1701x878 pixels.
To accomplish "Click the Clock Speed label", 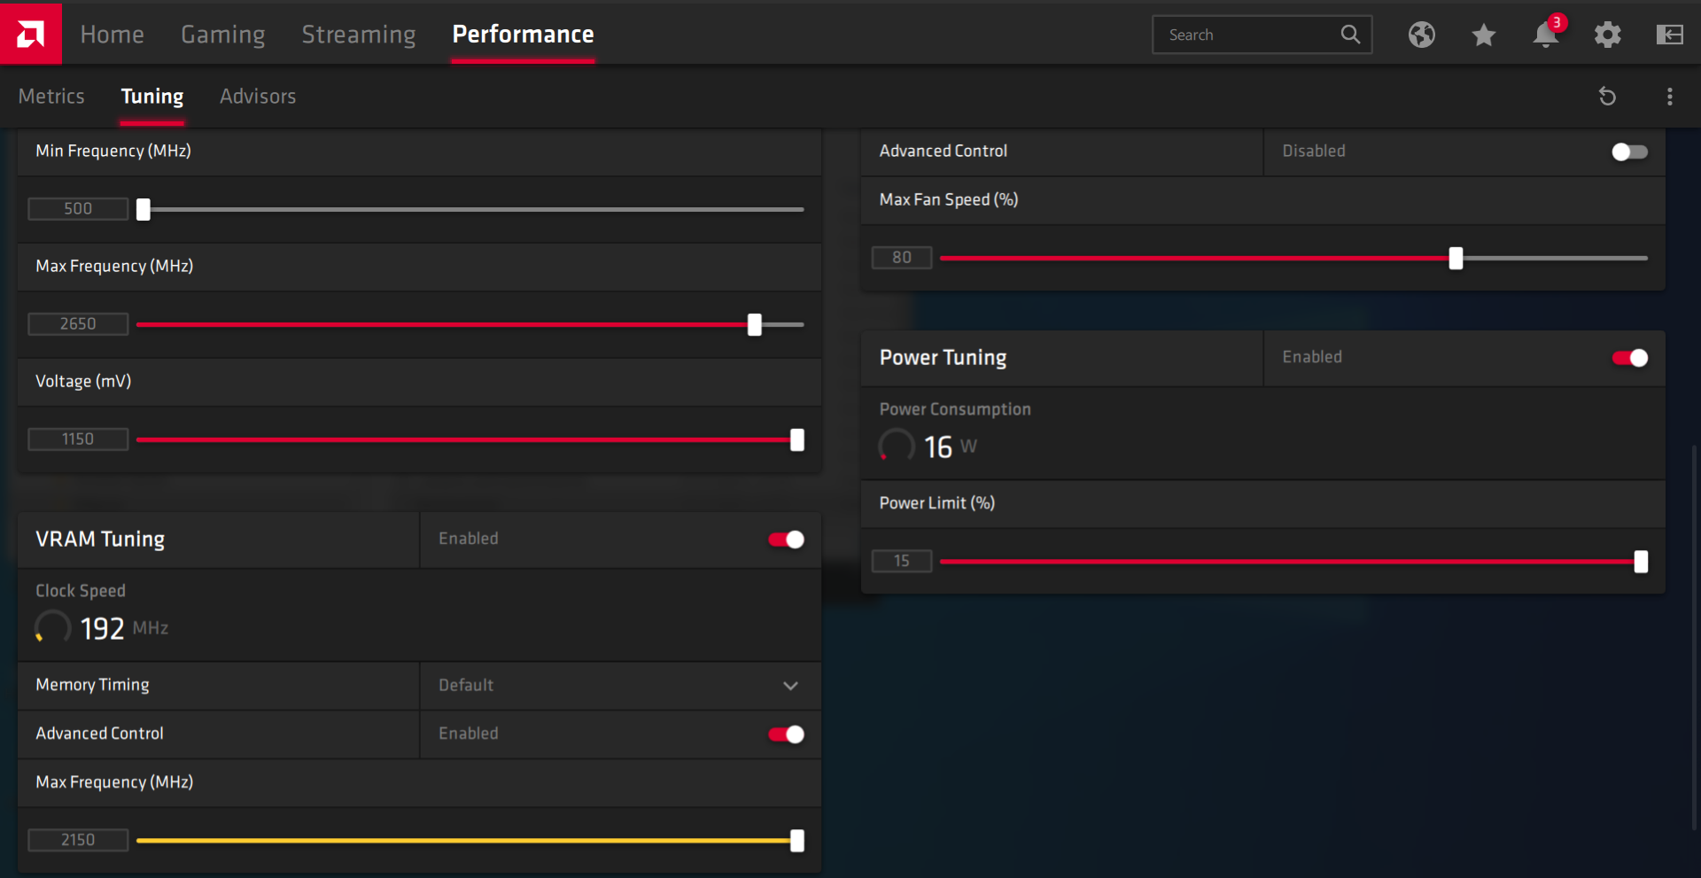I will (81, 591).
